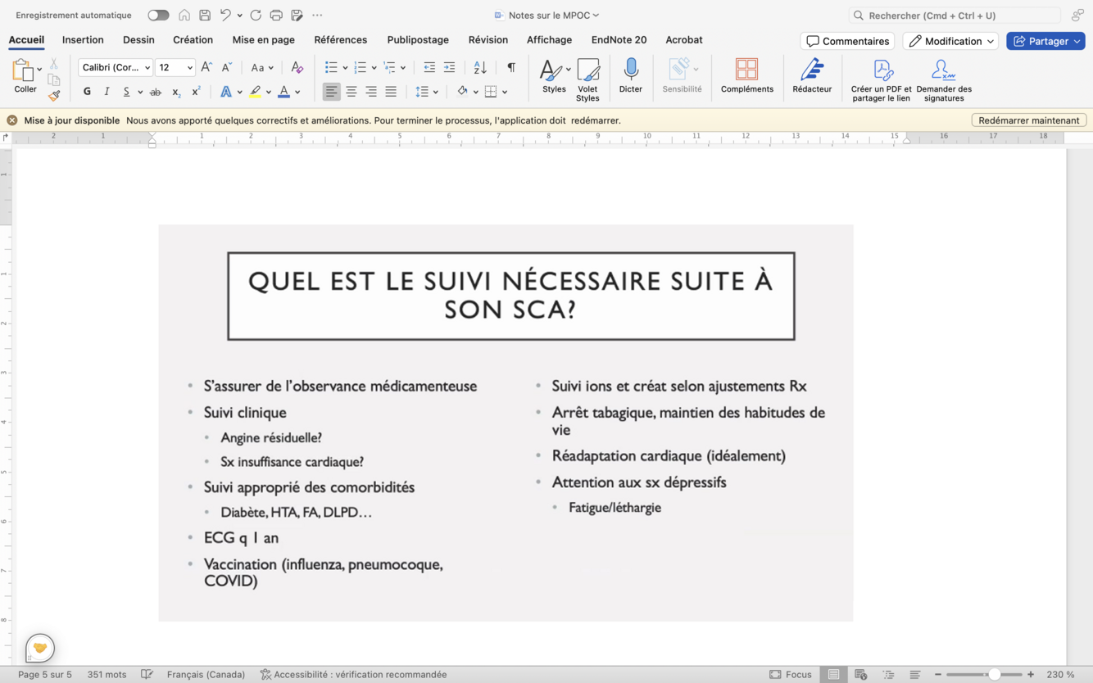Viewport: 1093px width, 683px height.
Task: Click the Commentaires button
Action: 847,41
